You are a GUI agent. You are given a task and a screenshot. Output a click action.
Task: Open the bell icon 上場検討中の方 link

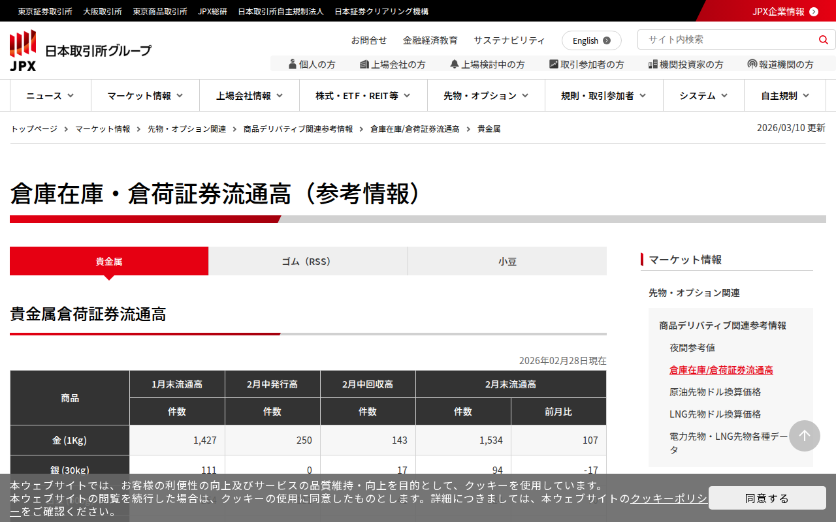tap(487, 64)
